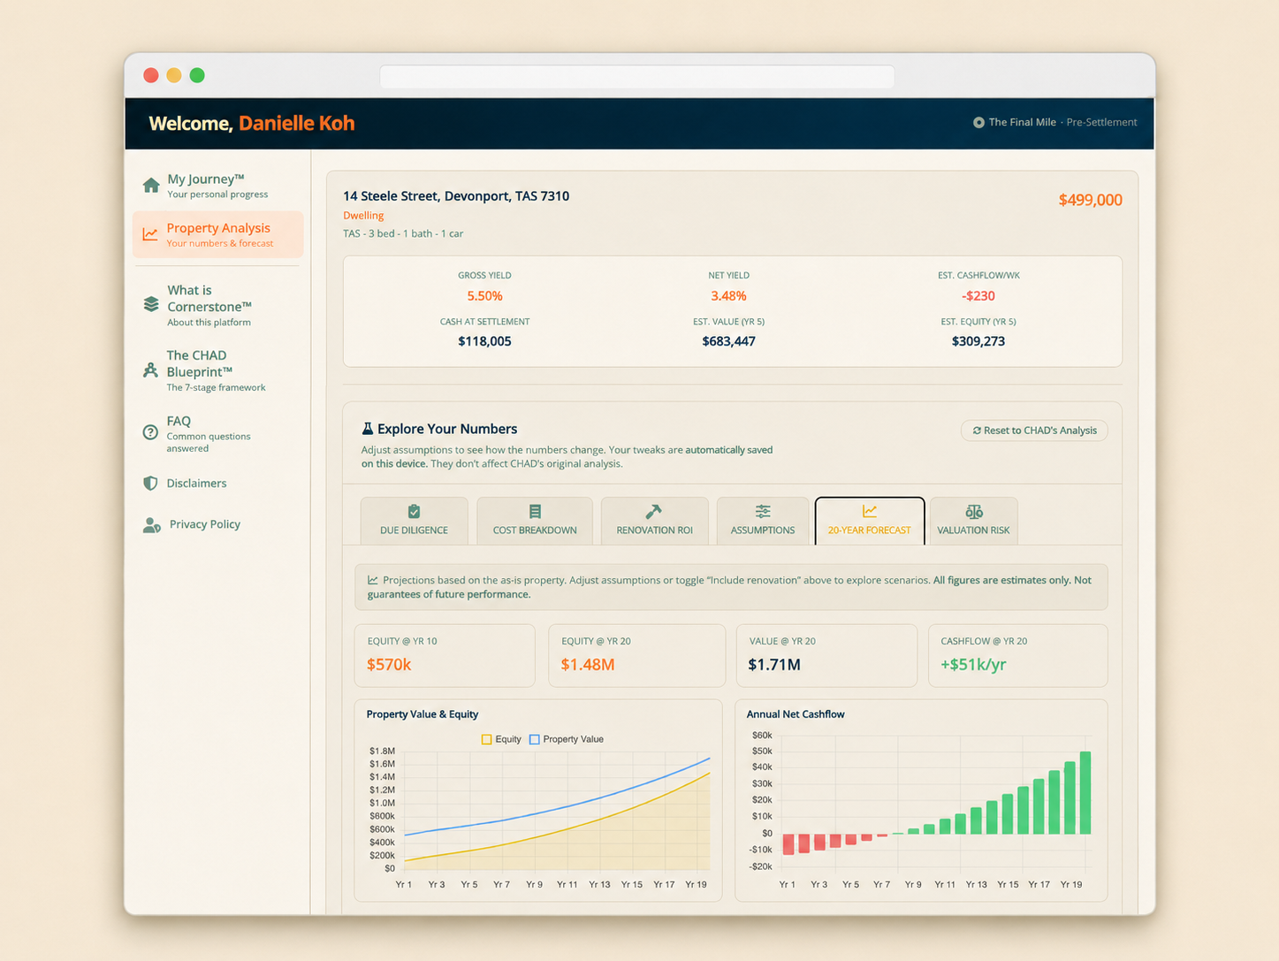1279x961 pixels.
Task: Click the browser address bar
Action: 636,76
